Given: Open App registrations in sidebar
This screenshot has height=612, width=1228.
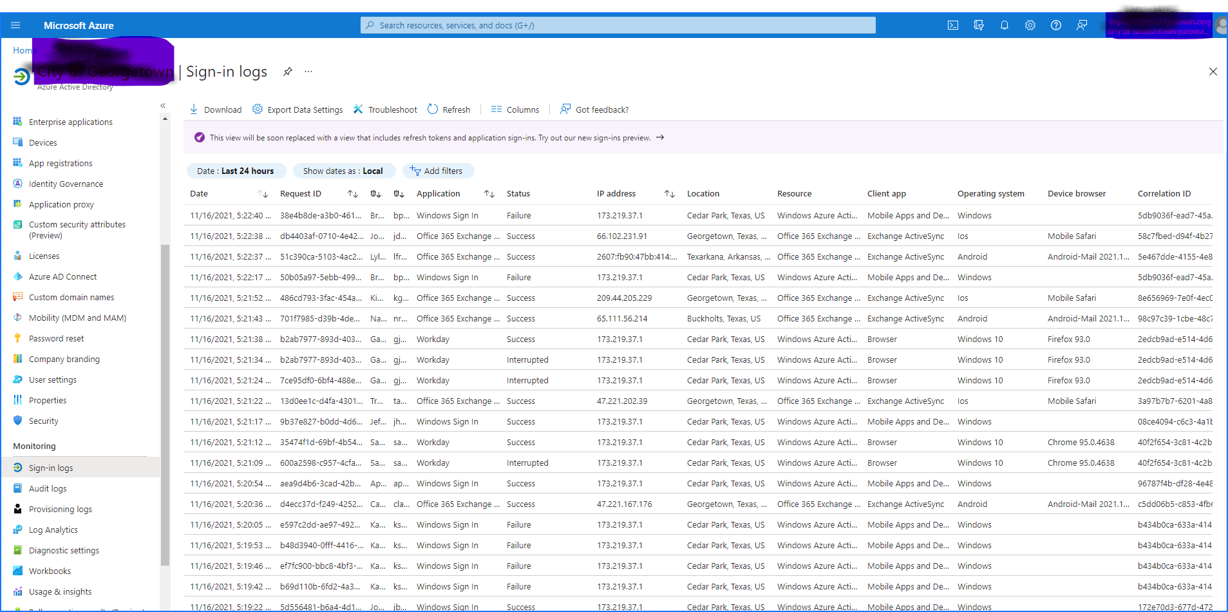Looking at the screenshot, I should [61, 163].
